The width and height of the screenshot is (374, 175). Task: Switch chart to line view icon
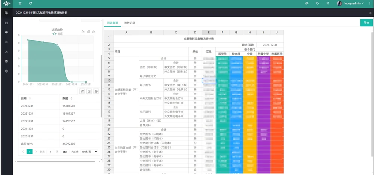point(83,31)
